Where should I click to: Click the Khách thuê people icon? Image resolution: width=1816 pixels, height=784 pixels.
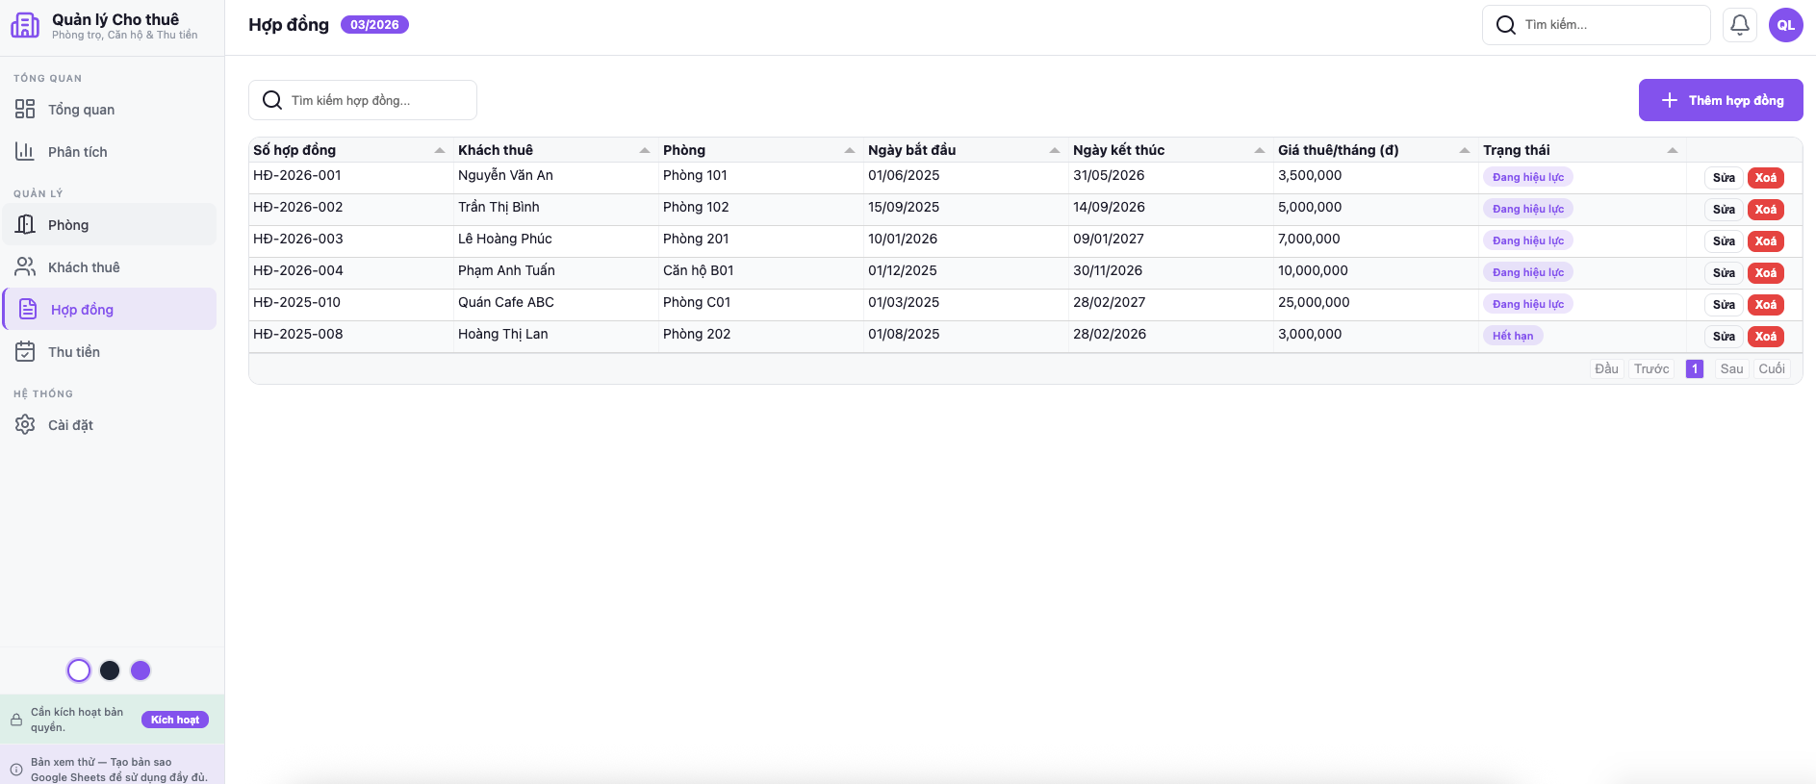[25, 267]
